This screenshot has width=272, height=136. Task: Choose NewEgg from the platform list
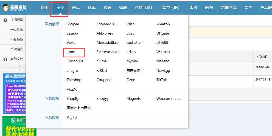(x=163, y=70)
